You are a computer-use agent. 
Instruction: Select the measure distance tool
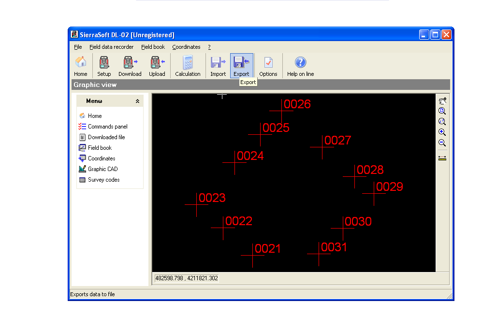coord(442,158)
